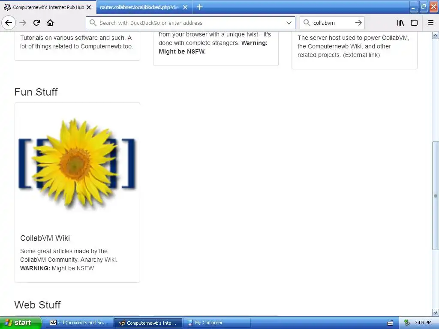Open a new tab with plus

[200, 7]
